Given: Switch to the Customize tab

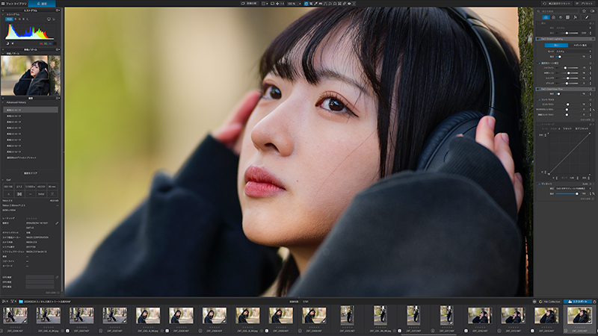Looking at the screenshot, I should coord(42,4).
